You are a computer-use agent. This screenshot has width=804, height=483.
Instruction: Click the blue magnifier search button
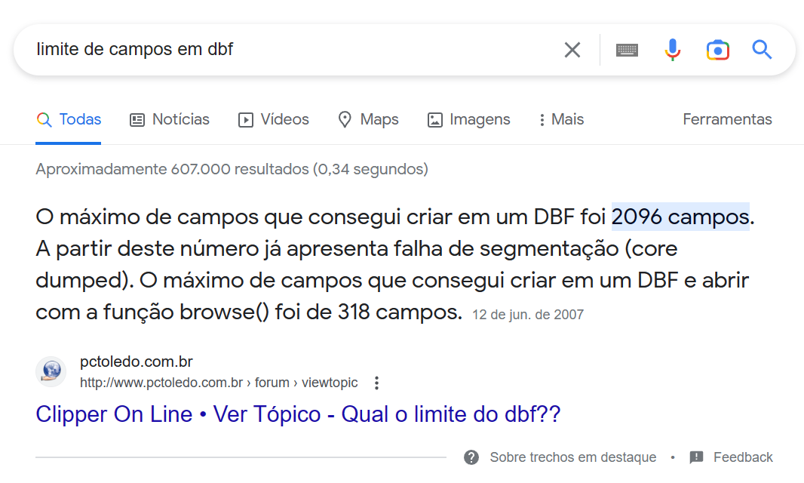point(762,50)
